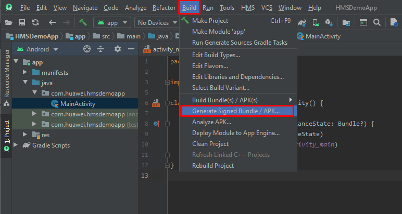Open the Window menu

(x=291, y=8)
